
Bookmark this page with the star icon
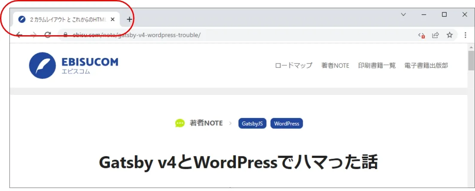tap(450, 35)
